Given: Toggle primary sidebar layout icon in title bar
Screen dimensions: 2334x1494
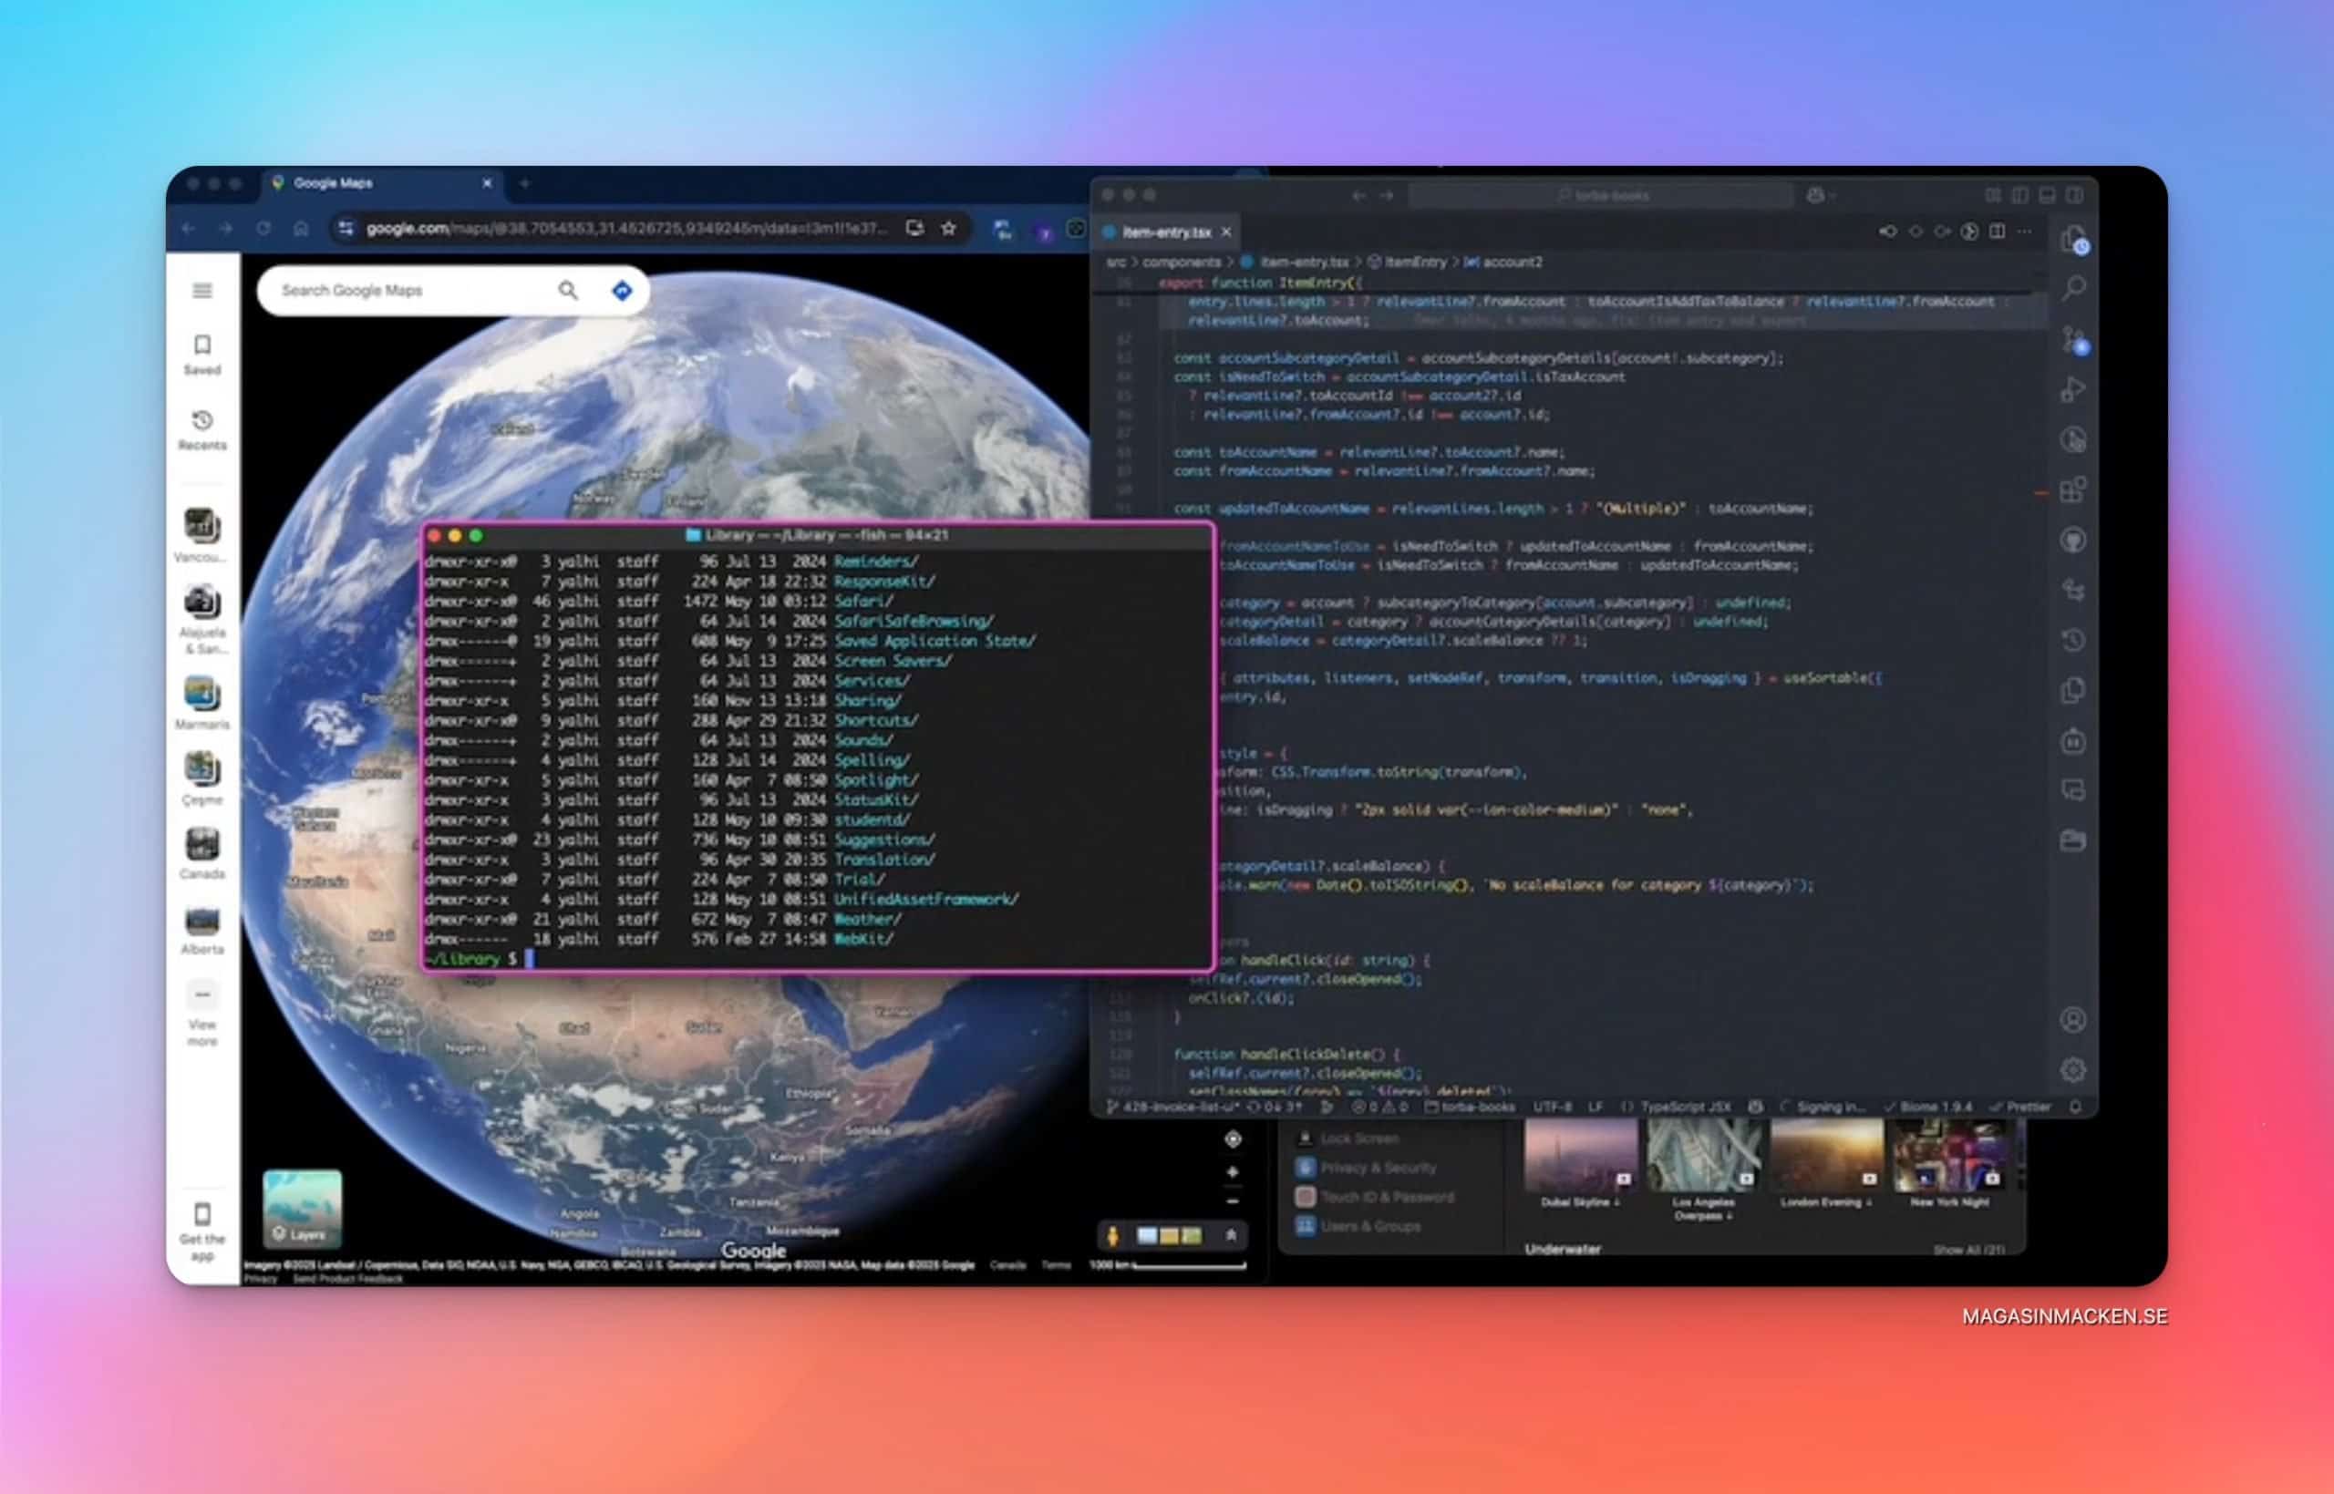Looking at the screenshot, I should click(2019, 195).
